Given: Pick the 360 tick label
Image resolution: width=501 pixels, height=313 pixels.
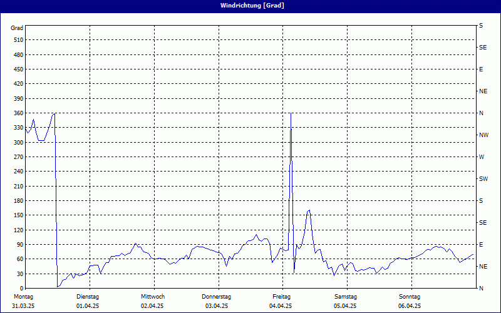Looking at the screenshot, I should pyautogui.click(x=19, y=113).
